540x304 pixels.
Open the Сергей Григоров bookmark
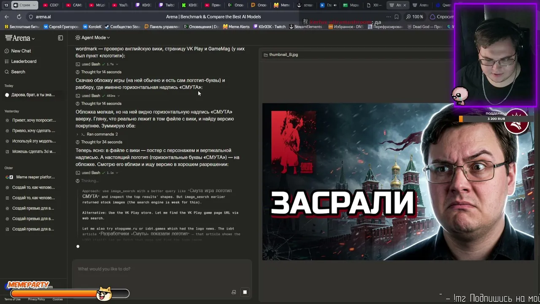(x=61, y=27)
